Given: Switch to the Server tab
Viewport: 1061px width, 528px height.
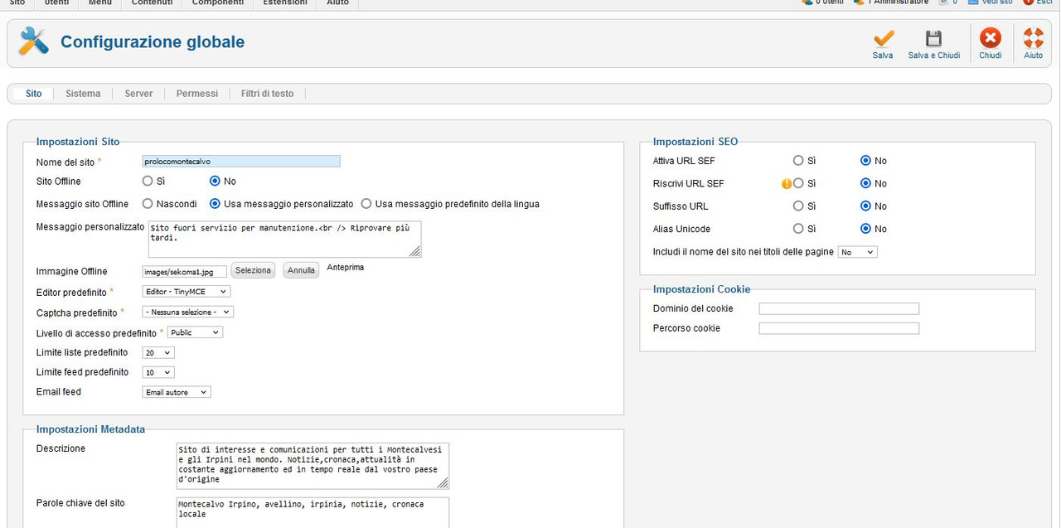Looking at the screenshot, I should point(138,94).
